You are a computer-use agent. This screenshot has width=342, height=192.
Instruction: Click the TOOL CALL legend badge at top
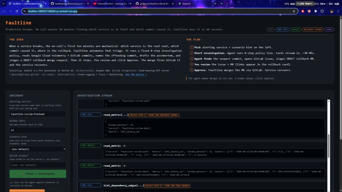[x=283, y=29]
